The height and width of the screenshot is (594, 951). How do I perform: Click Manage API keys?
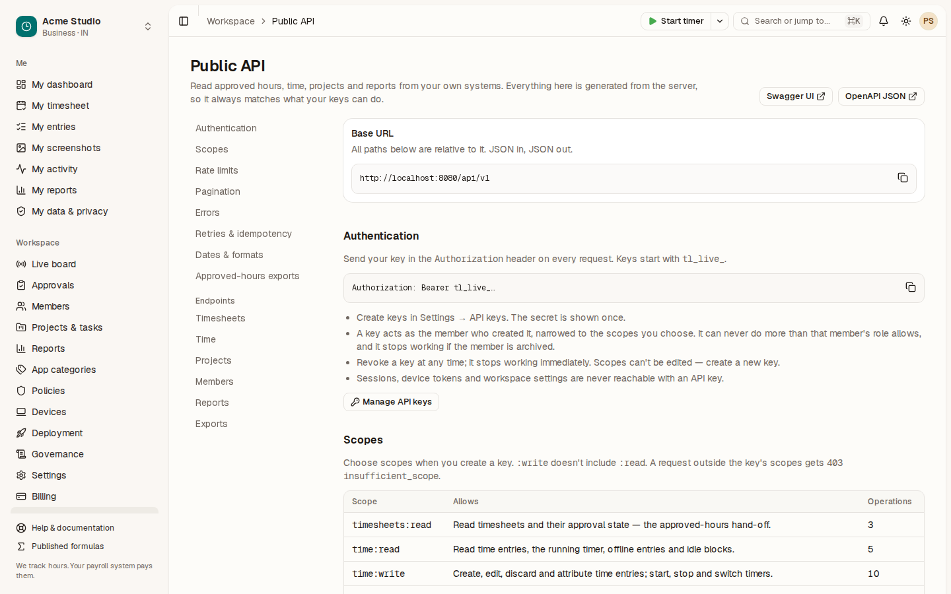[x=391, y=402]
